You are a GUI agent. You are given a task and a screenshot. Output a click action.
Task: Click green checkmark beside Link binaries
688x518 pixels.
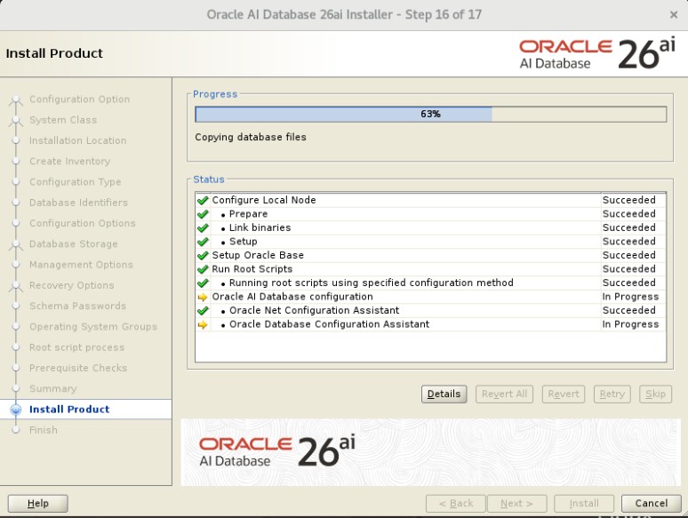pos(203,228)
